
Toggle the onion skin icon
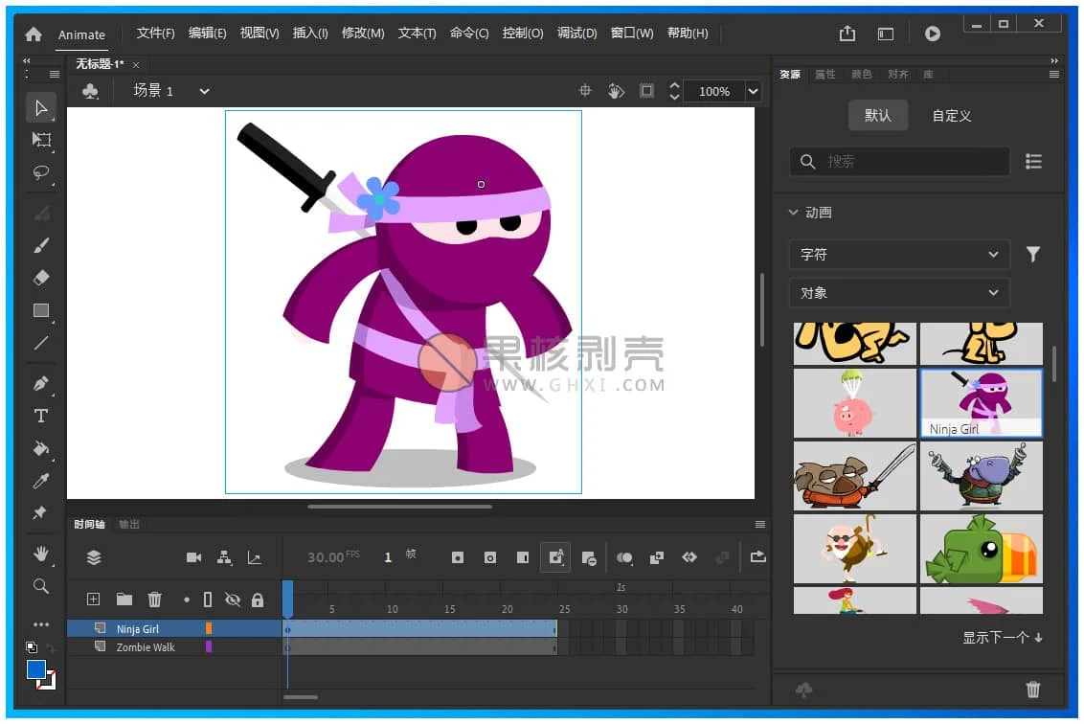tap(624, 557)
